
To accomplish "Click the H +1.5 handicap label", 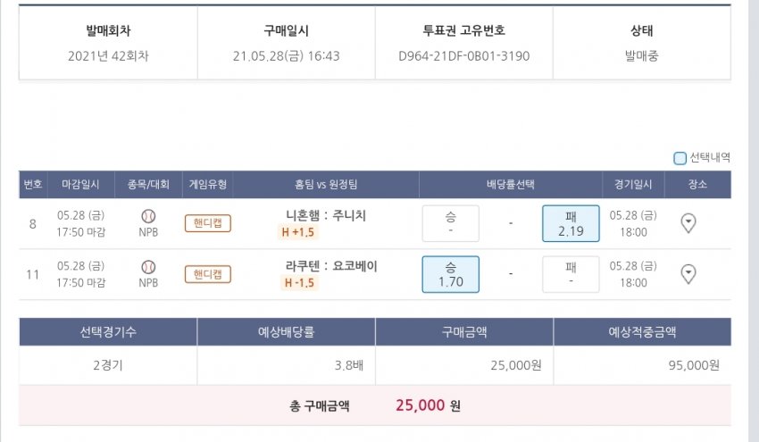I will tap(298, 232).
